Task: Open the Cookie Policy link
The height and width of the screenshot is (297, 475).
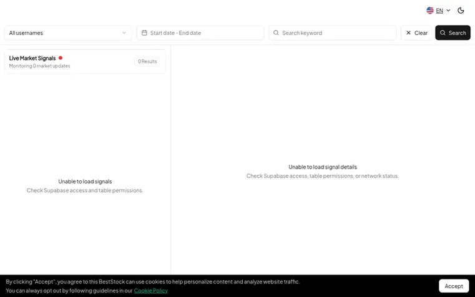Action: pos(151,291)
